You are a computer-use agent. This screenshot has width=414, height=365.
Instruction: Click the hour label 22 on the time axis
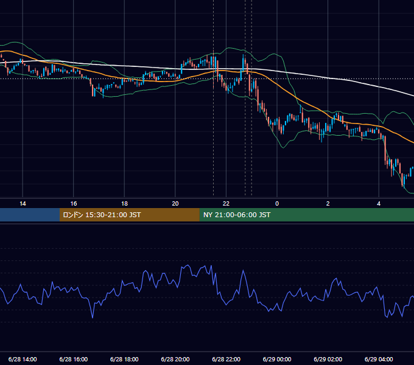[226, 204]
